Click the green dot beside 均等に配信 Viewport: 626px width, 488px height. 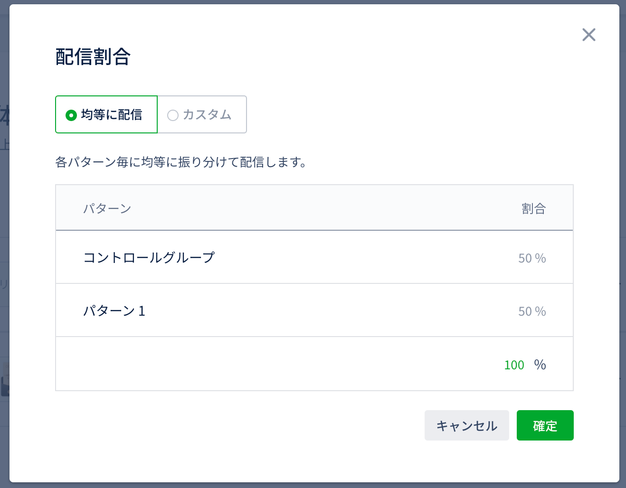tap(71, 115)
